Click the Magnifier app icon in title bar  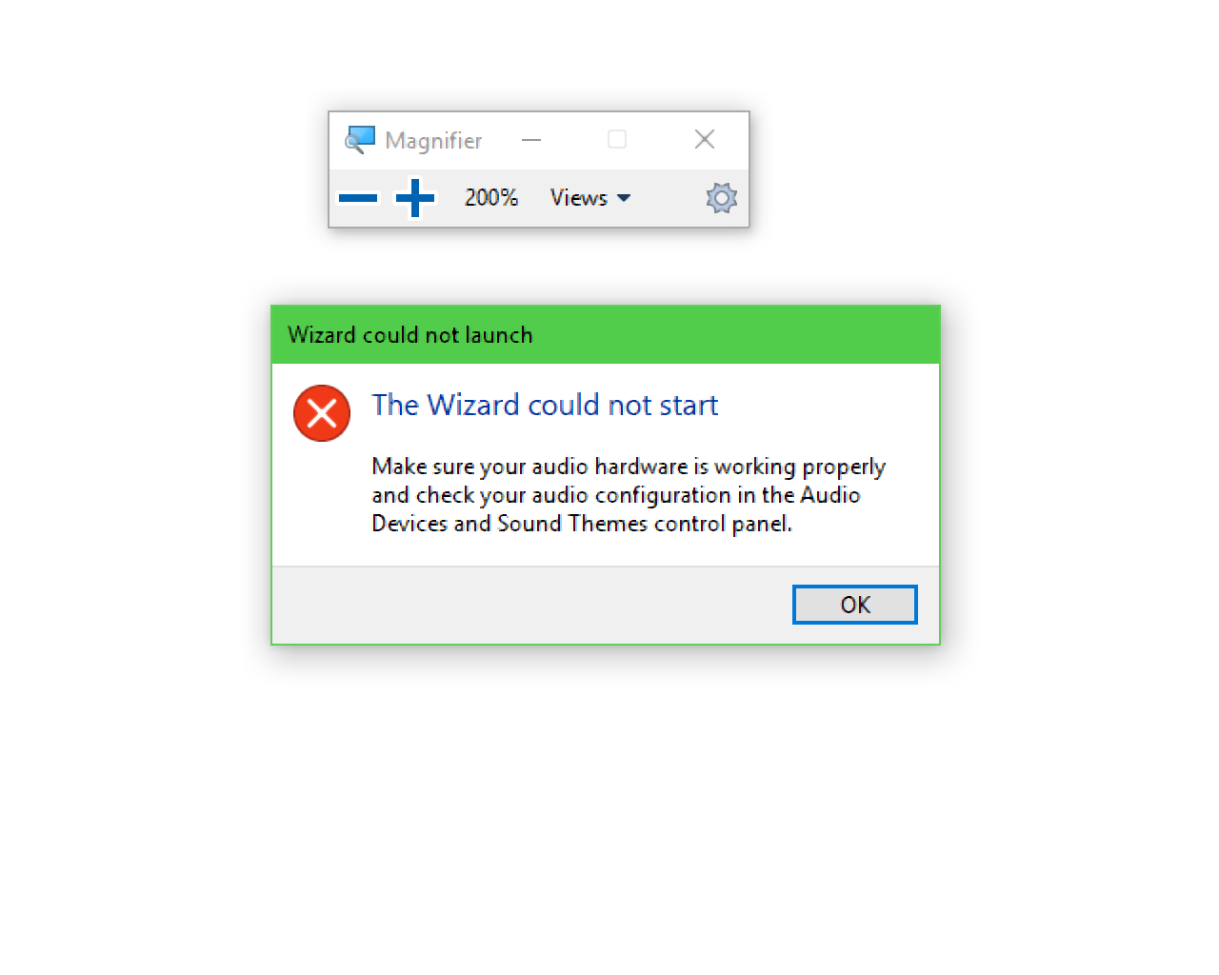(x=360, y=140)
